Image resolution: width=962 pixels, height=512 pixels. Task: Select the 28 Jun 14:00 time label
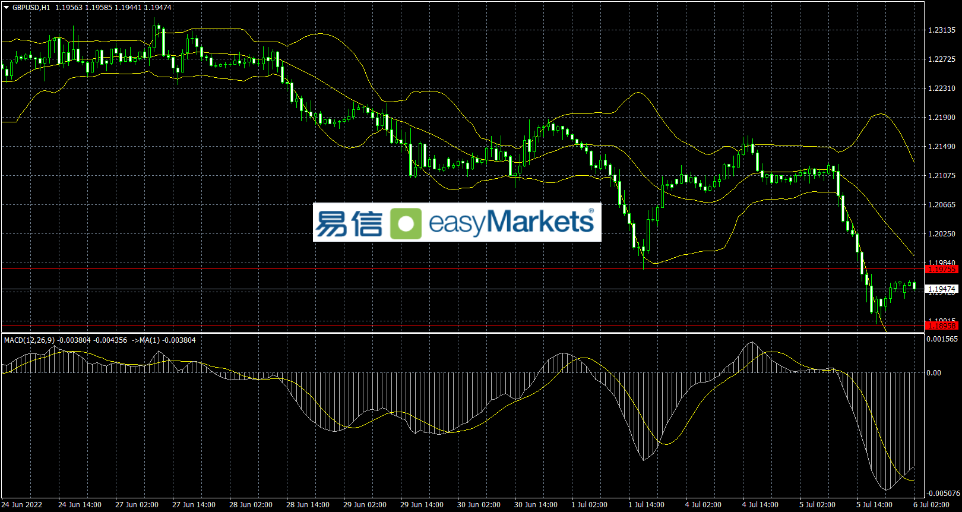pyautogui.click(x=308, y=505)
